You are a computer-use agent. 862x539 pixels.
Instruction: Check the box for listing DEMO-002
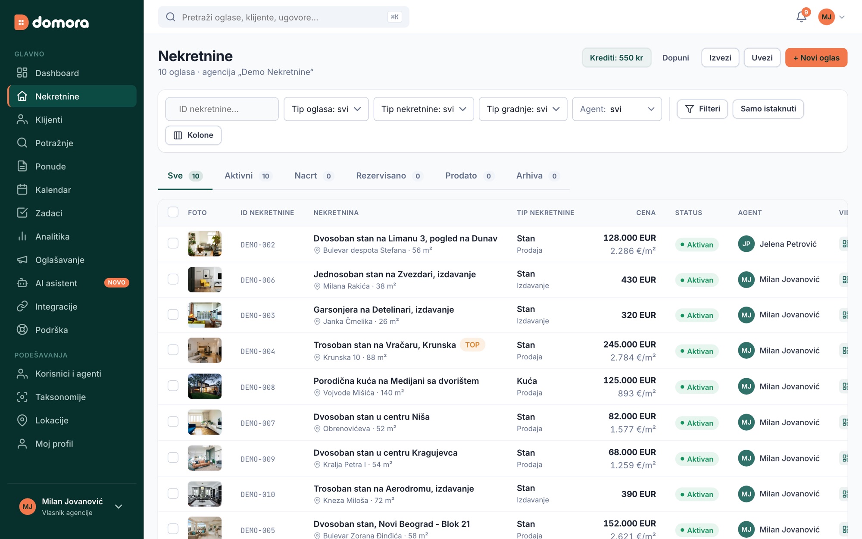pyautogui.click(x=173, y=244)
